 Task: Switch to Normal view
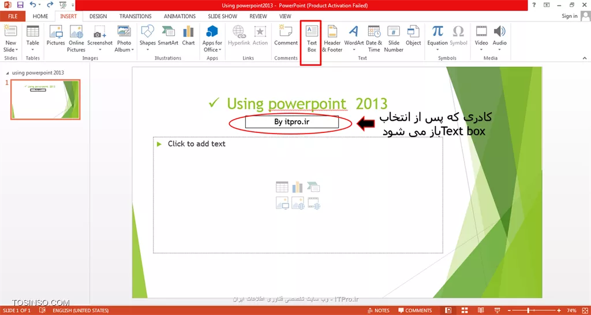[x=448, y=310]
